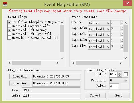Image resolution: width=134 pixels, height=103 pixels.
Task: Open the Starter Litten dropdown
Action: (99, 23)
